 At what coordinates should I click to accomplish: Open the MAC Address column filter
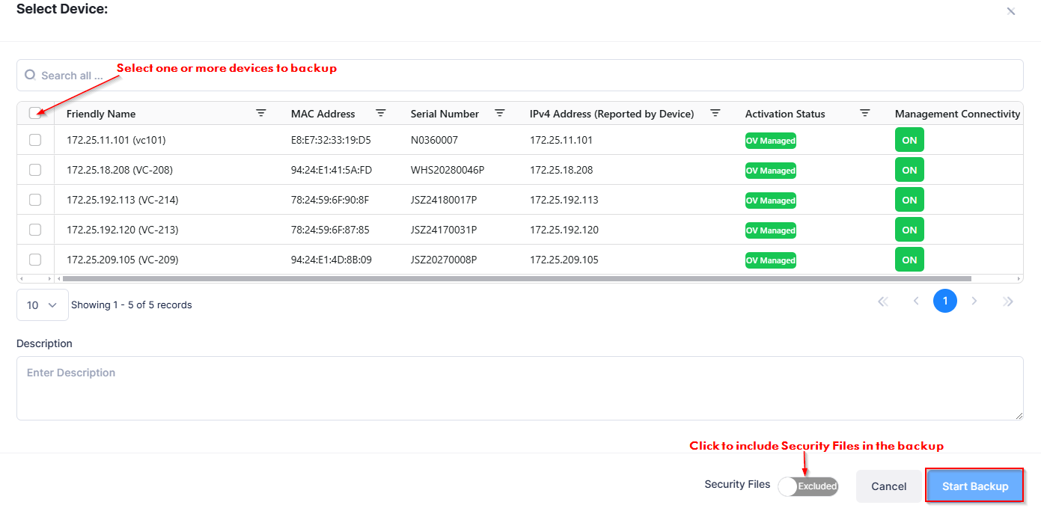[381, 113]
